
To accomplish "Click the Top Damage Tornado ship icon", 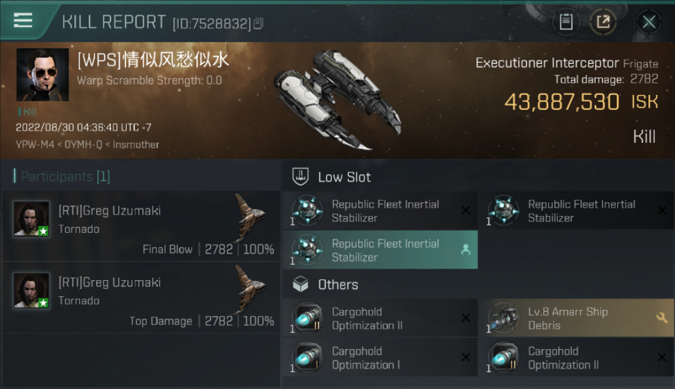I will point(250,288).
